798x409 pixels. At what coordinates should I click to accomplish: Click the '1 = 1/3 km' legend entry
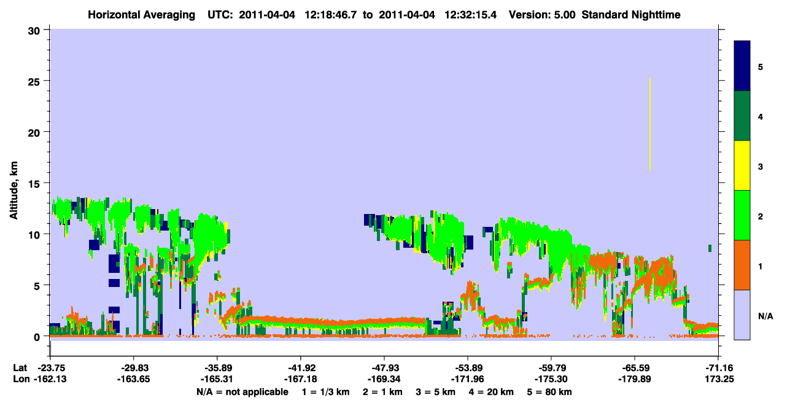click(x=327, y=392)
